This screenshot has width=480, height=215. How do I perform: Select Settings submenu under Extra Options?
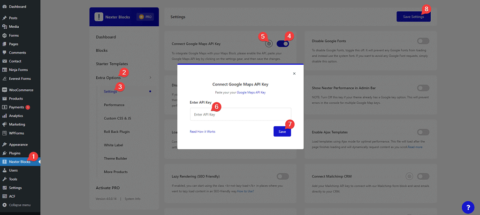pyautogui.click(x=110, y=91)
